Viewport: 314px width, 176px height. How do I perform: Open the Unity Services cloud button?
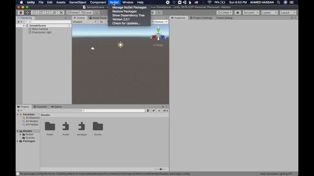point(237,13)
